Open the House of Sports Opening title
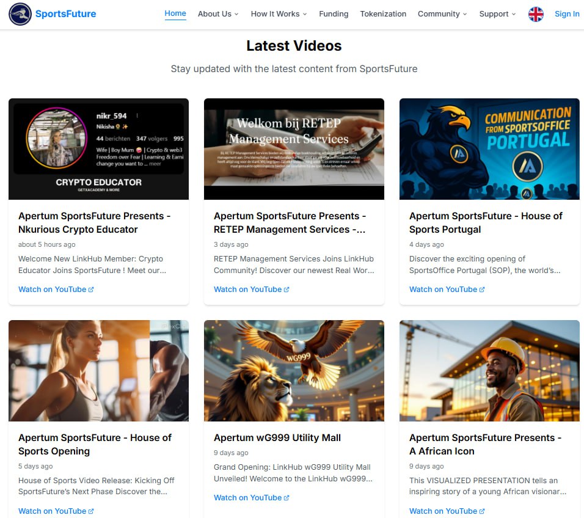The height and width of the screenshot is (518, 584). (95, 444)
